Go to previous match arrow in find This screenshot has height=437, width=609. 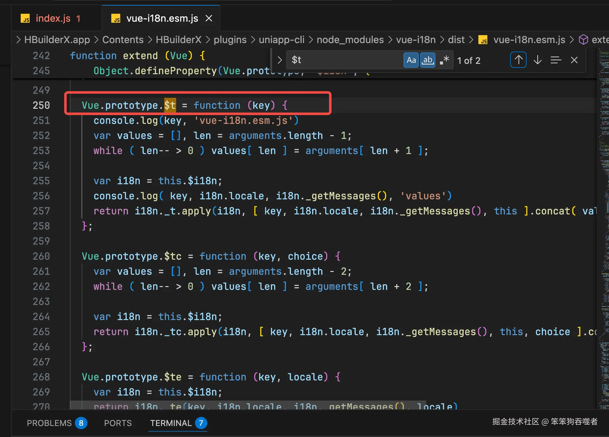click(x=518, y=60)
